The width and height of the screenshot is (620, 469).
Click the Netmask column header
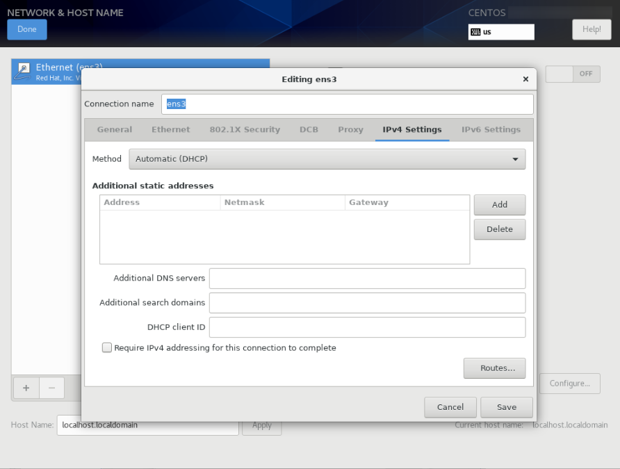(282, 202)
